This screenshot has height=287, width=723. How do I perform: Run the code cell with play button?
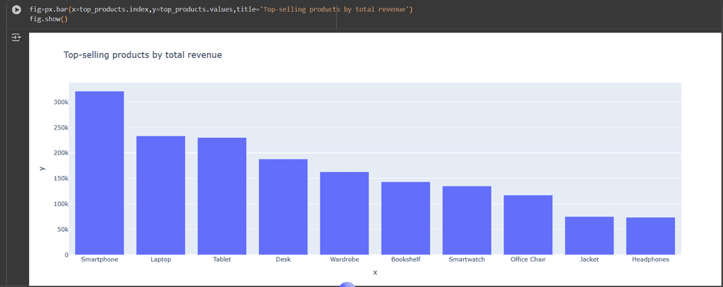point(16,10)
